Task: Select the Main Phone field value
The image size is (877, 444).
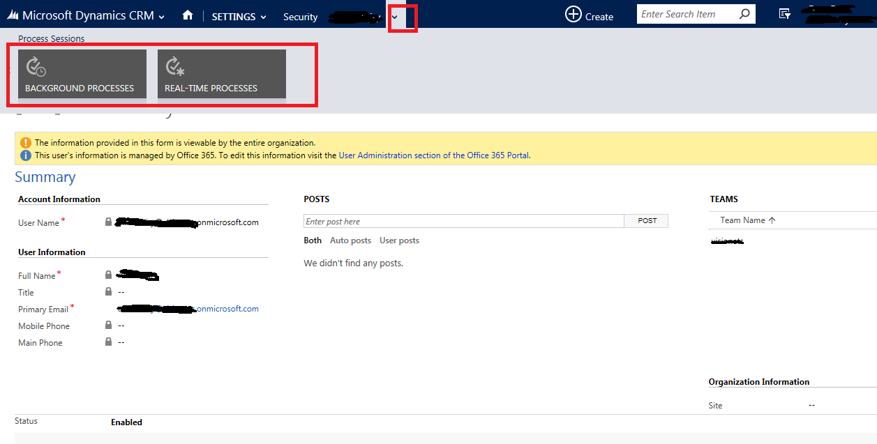Action: [121, 342]
